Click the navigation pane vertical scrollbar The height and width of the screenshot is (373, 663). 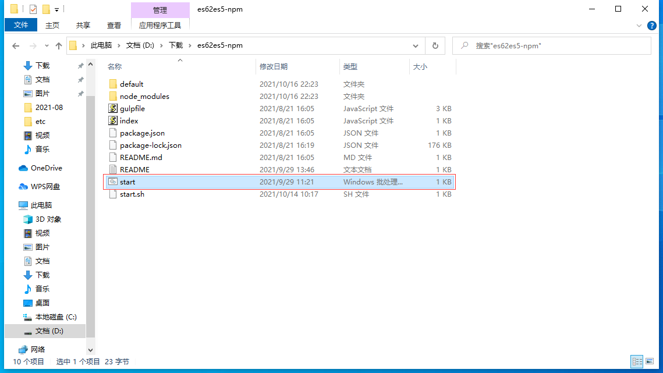coord(90,204)
